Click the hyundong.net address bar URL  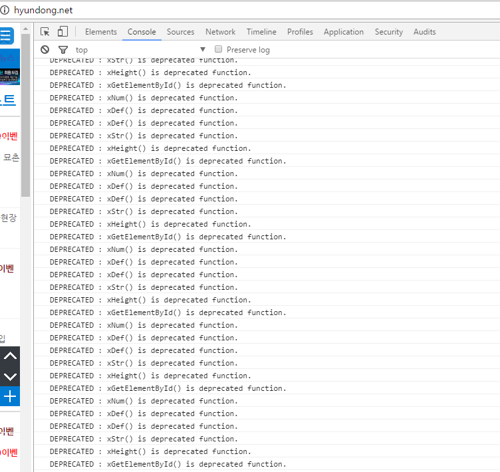pos(43,10)
